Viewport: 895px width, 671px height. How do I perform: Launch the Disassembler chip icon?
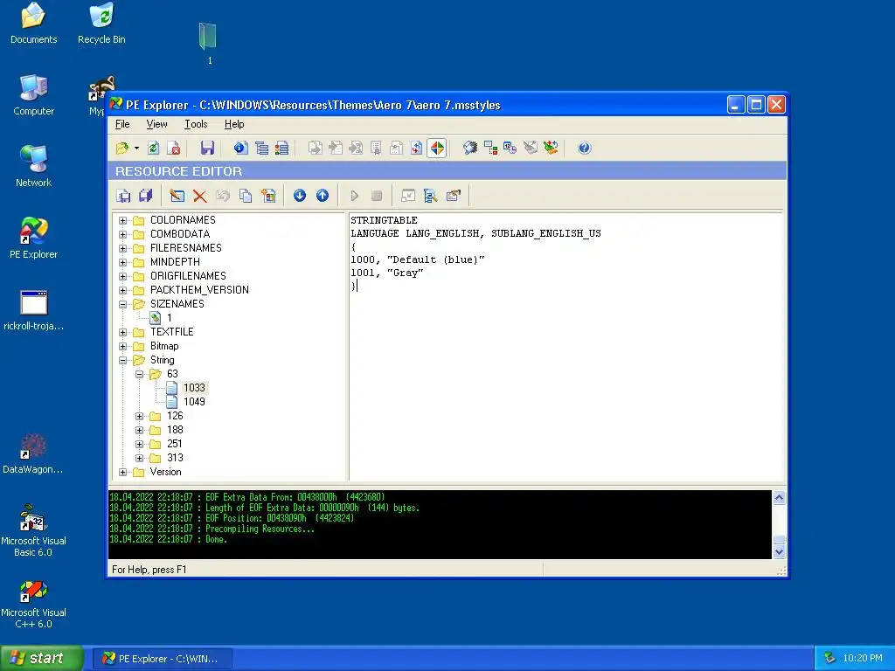coord(469,149)
